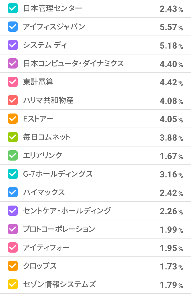
Task: Uncheck the purple システム ディ checkbox
Action: tap(13, 45)
